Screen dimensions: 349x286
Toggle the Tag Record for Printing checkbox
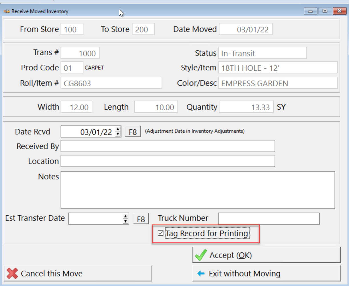click(x=161, y=233)
